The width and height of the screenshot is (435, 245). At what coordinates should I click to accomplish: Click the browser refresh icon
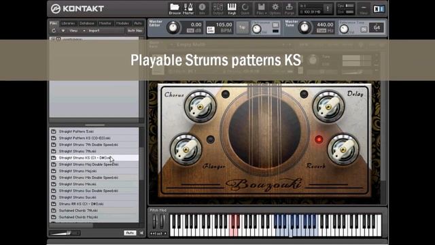click(x=54, y=31)
